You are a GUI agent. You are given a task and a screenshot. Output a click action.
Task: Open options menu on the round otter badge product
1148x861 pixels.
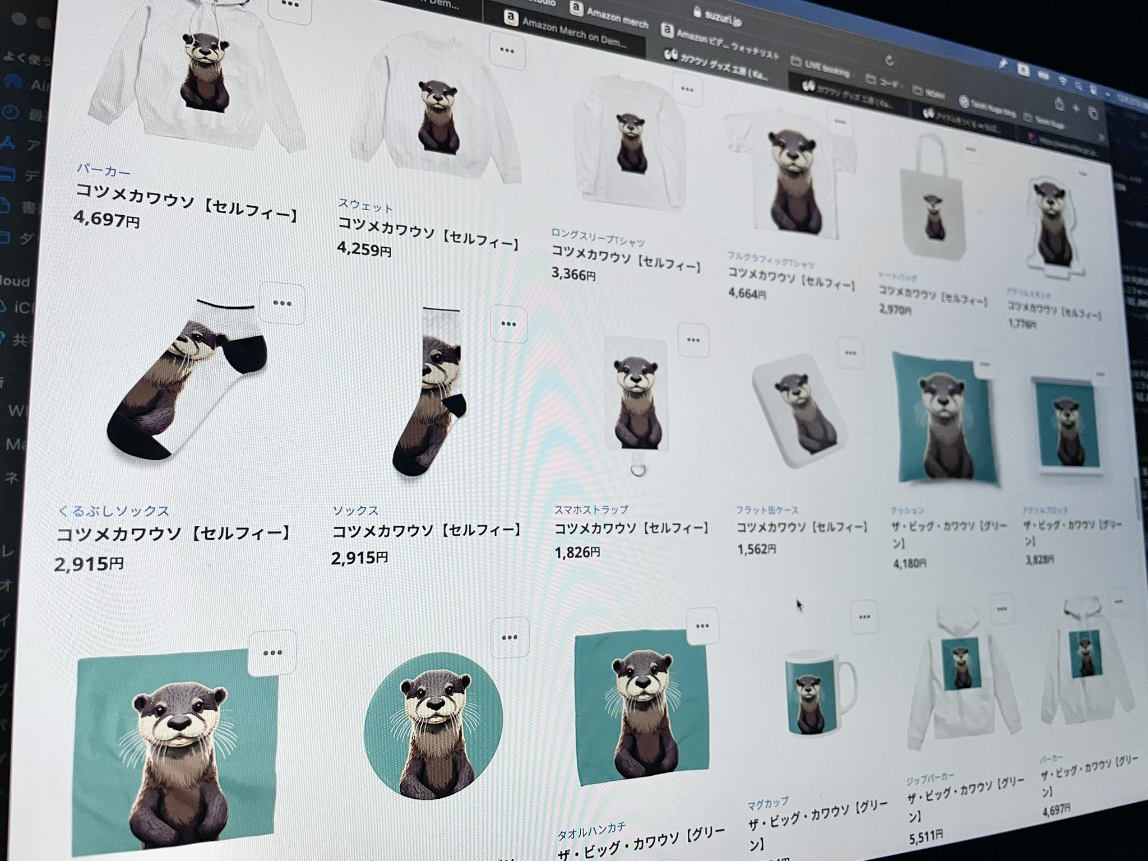pyautogui.click(x=510, y=637)
